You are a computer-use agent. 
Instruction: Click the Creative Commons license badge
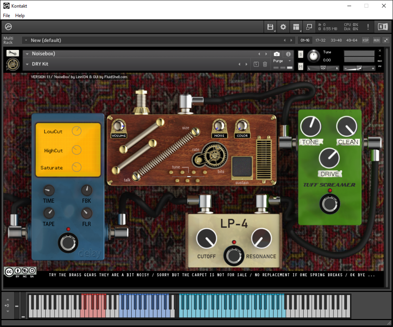(20, 272)
